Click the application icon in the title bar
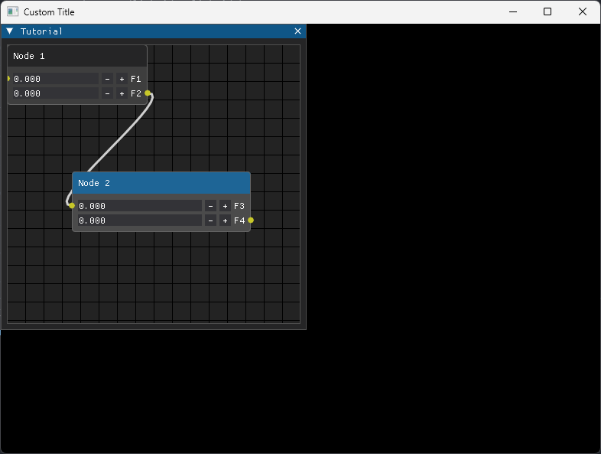The image size is (601, 454). coord(13,11)
